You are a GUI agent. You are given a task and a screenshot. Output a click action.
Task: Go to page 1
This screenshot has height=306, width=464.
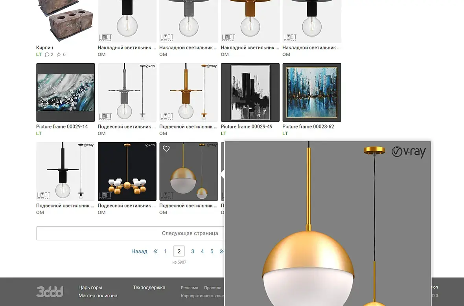166,251
